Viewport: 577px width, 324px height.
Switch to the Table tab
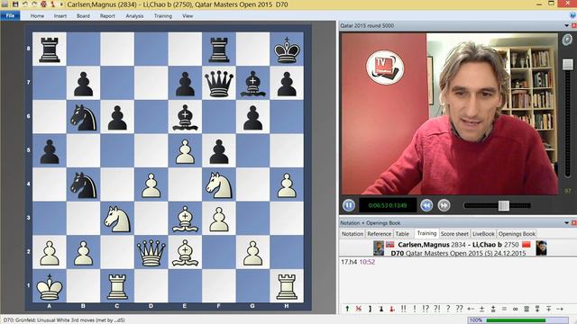click(402, 234)
